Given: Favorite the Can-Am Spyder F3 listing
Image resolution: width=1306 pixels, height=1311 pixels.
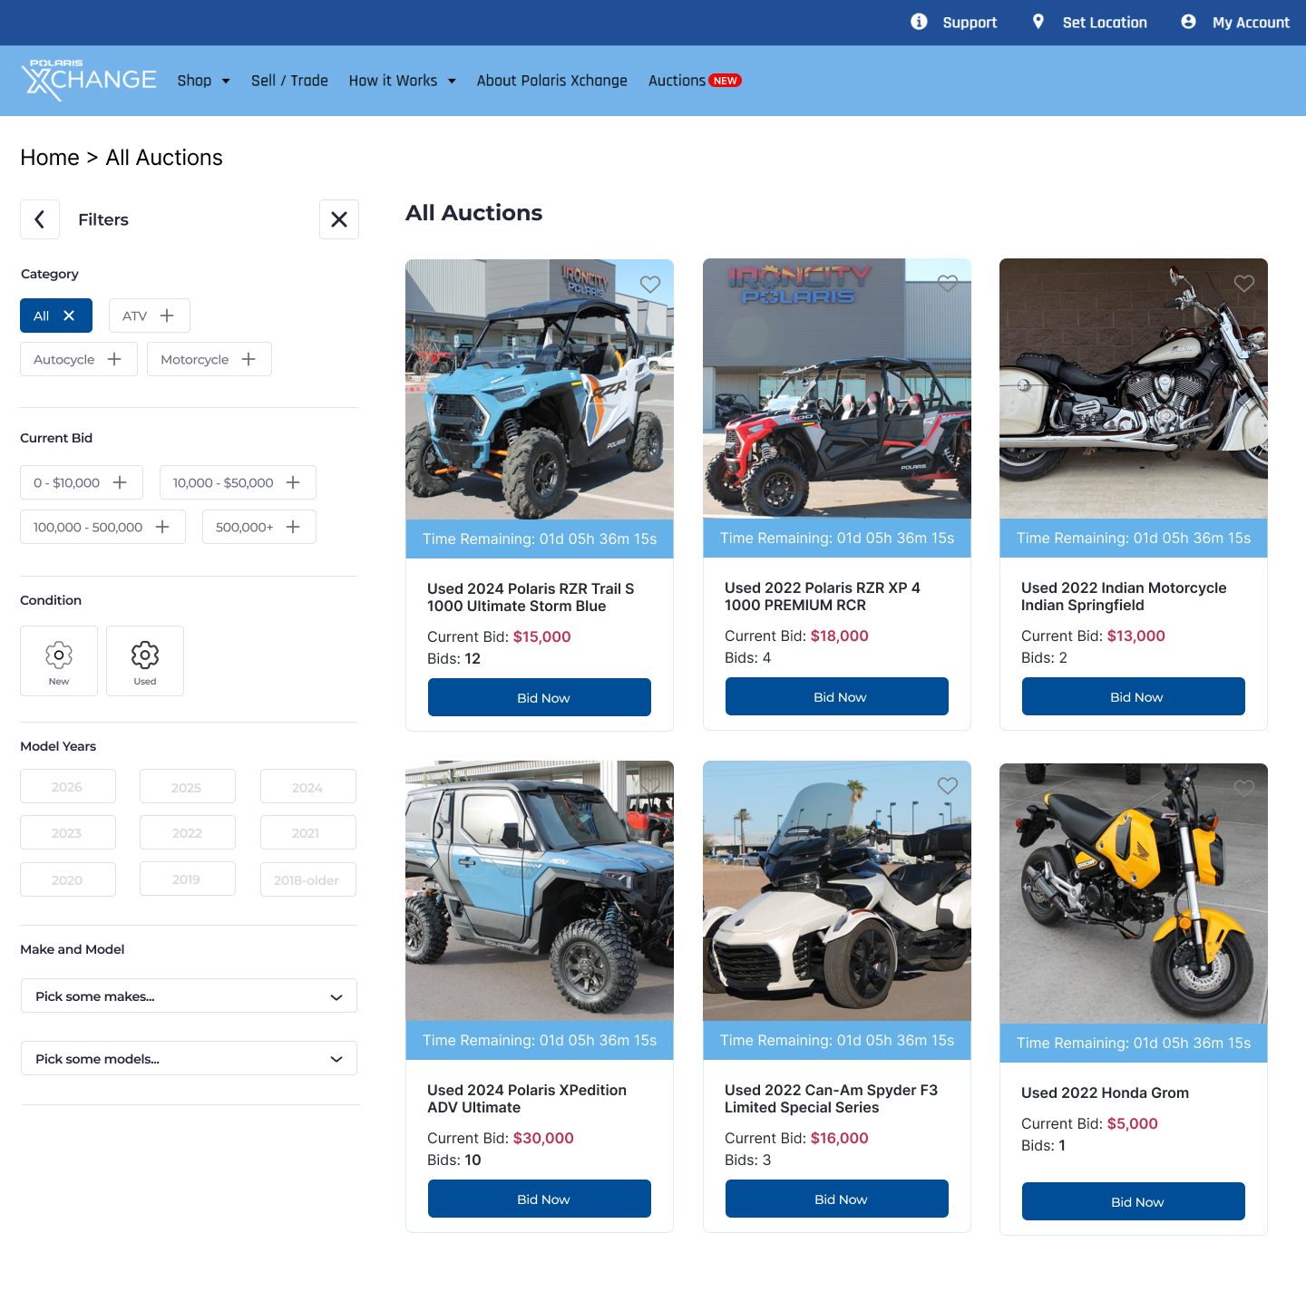Looking at the screenshot, I should tap(948, 786).
